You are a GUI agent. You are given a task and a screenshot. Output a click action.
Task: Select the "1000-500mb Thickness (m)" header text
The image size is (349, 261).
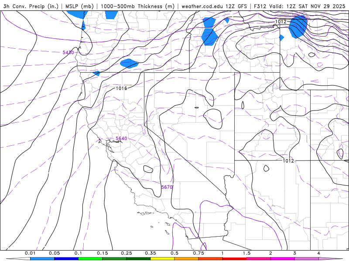click(137, 6)
